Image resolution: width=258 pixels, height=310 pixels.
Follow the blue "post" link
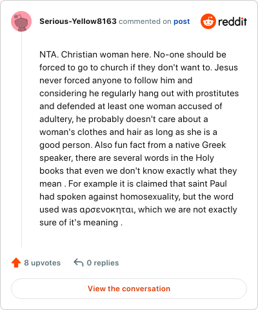tap(182, 21)
